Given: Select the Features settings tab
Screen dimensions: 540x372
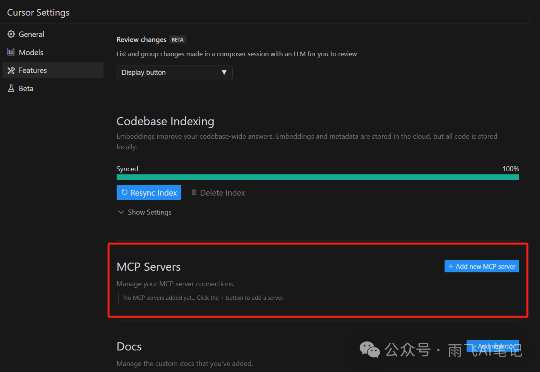Looking at the screenshot, I should point(53,70).
